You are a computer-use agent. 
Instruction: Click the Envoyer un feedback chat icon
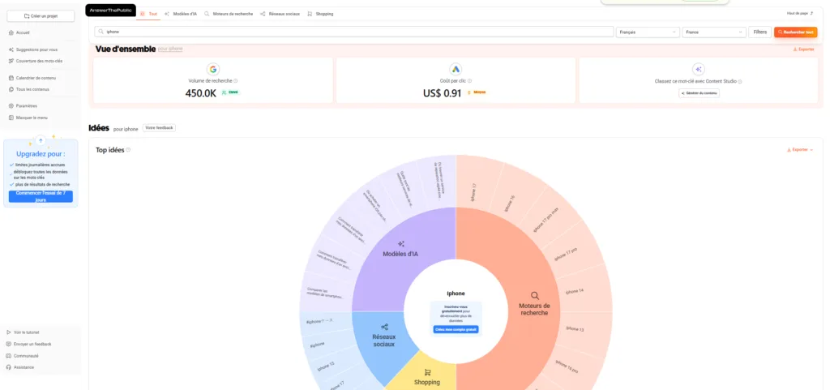tap(9, 344)
